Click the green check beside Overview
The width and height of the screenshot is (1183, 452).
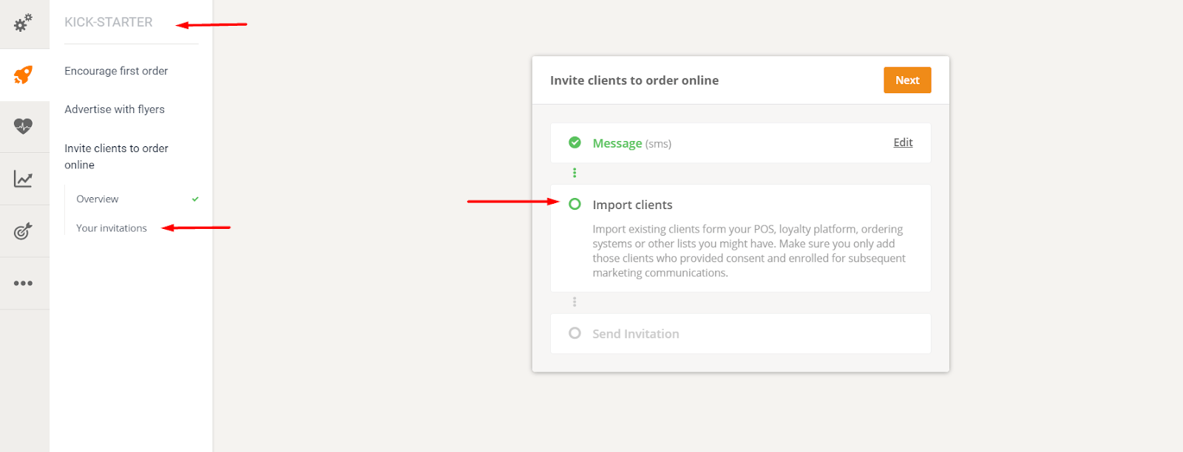[x=195, y=199]
